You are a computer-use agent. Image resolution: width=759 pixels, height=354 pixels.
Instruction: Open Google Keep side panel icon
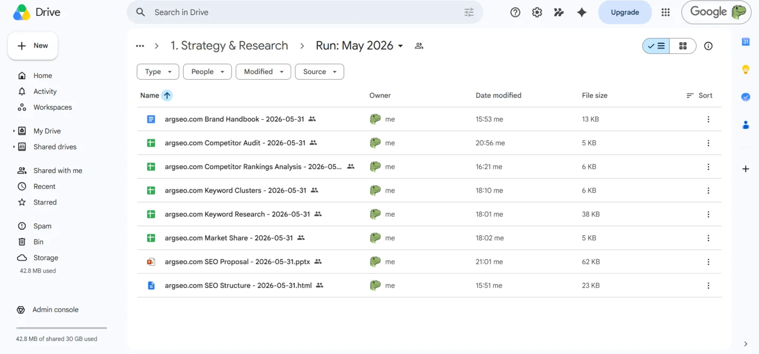coord(746,69)
